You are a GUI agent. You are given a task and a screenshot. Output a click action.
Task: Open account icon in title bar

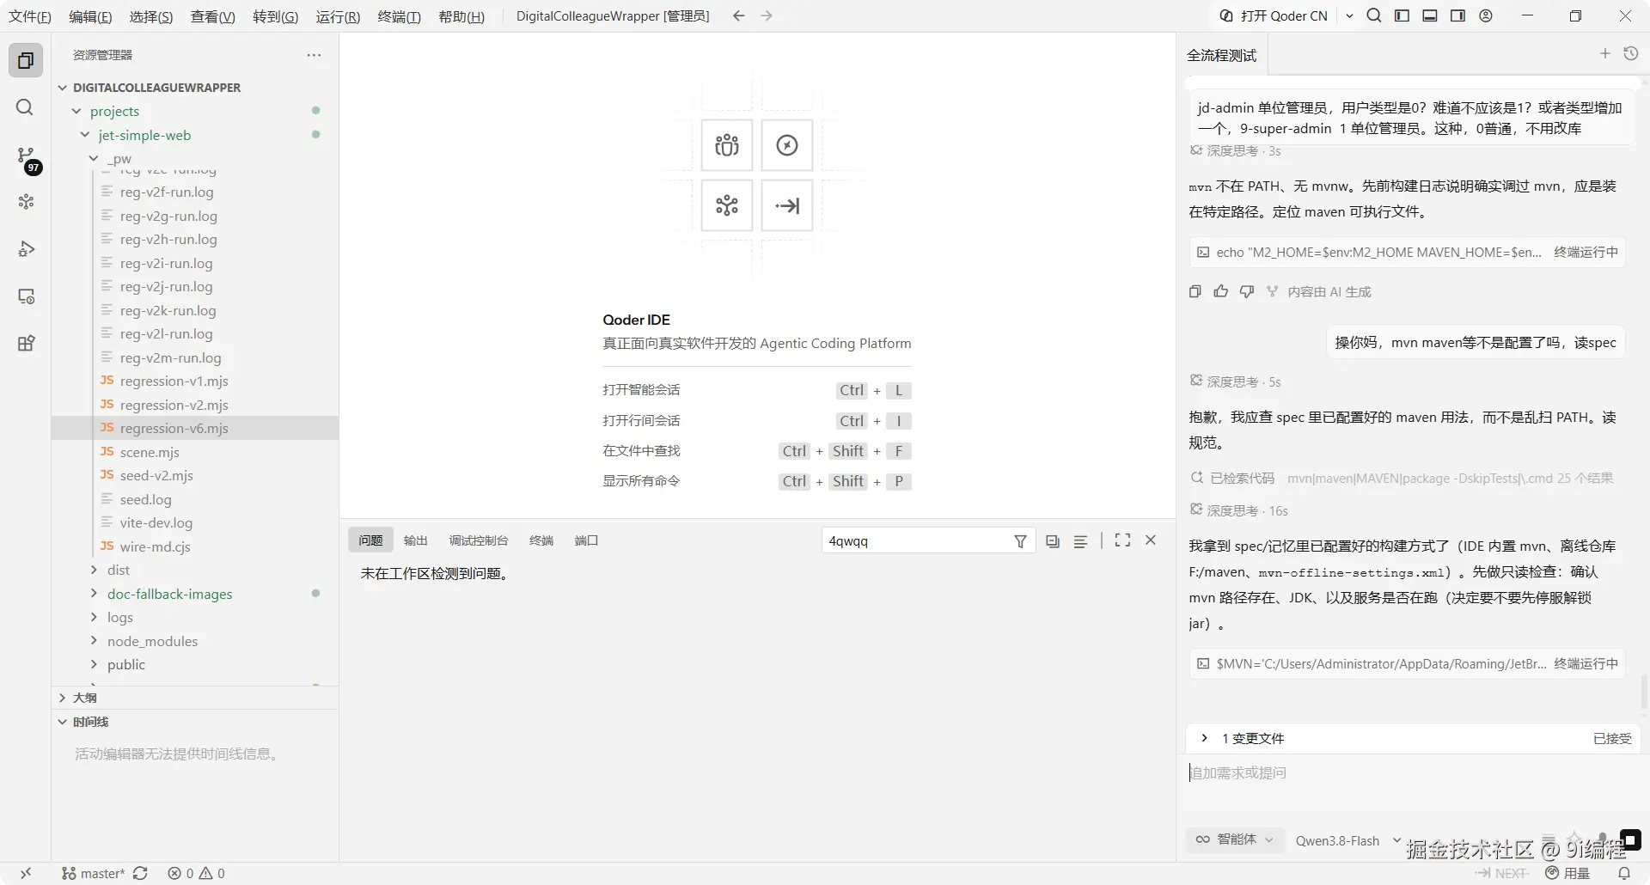click(x=1486, y=15)
